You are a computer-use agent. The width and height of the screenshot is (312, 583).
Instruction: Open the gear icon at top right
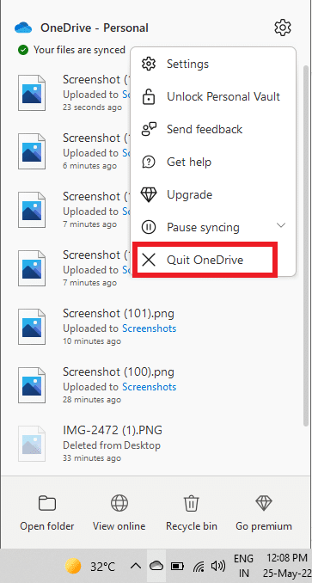[283, 28]
